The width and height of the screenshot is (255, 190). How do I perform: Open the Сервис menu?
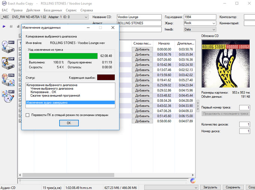71,10
